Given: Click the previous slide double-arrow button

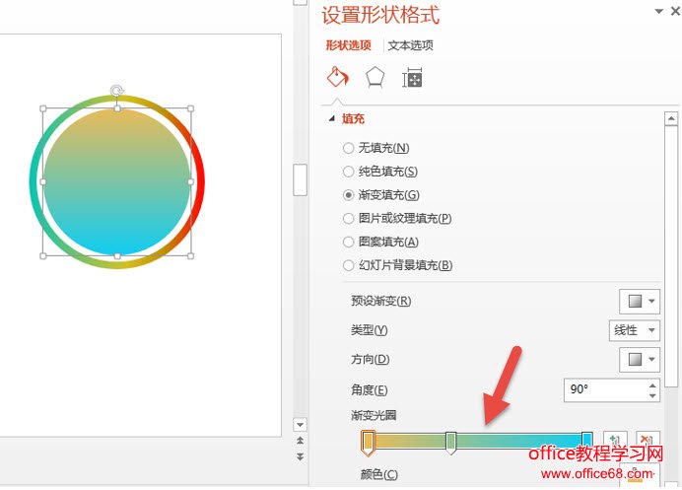Looking at the screenshot, I should coord(301,441).
